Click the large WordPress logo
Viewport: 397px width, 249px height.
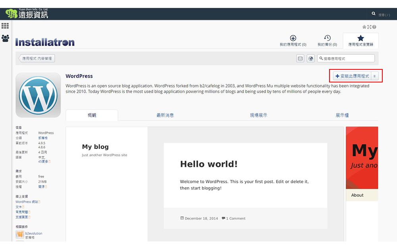(38, 95)
